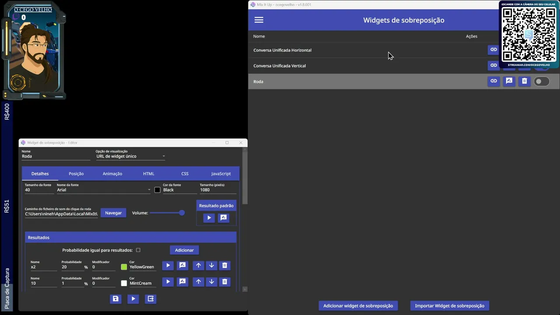Click the Nome column header
The width and height of the screenshot is (560, 315).
click(x=259, y=36)
